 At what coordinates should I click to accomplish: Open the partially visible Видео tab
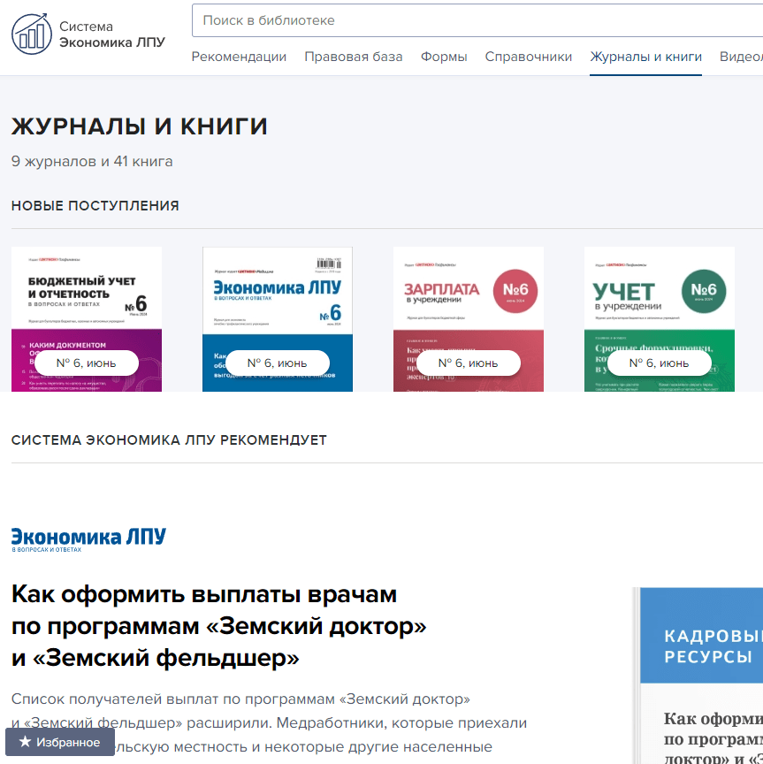tap(741, 57)
